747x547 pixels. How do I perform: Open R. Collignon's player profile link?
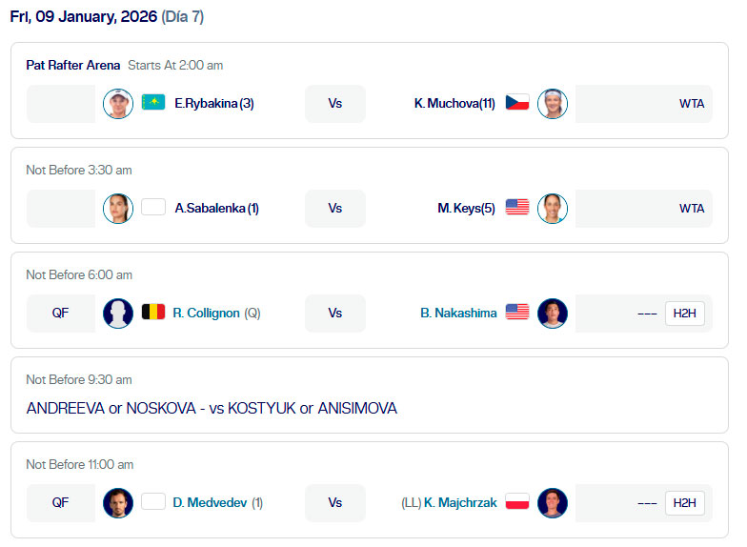(206, 313)
